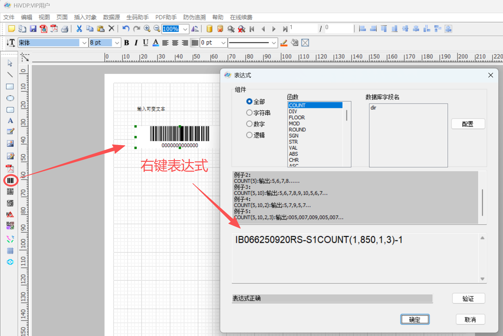Open the 100% zoom dropdown

pos(185,29)
